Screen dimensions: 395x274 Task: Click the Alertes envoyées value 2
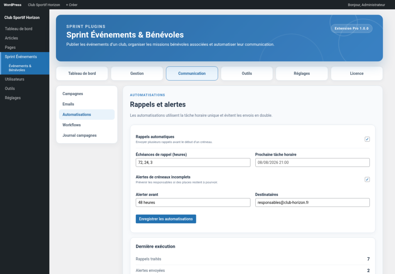368,271
